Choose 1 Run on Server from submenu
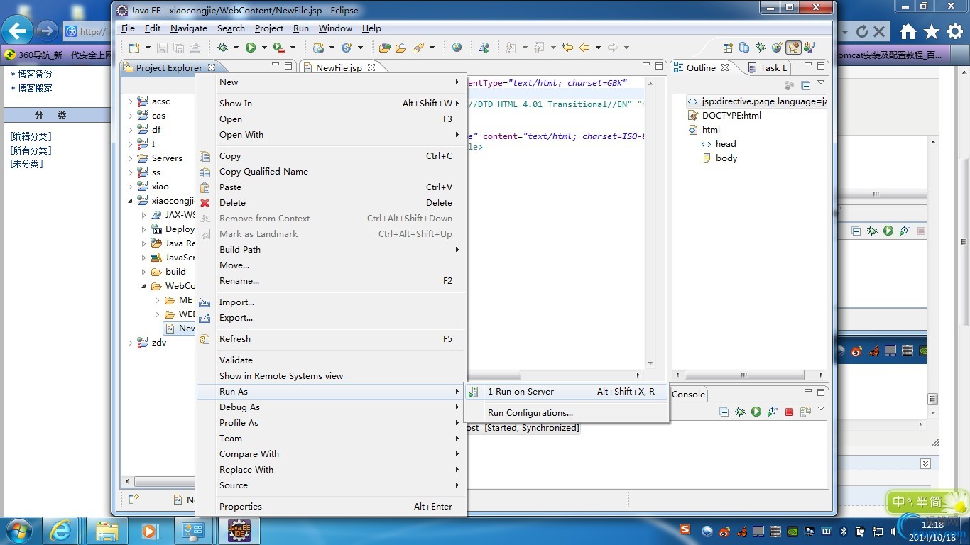The width and height of the screenshot is (970, 545). tap(566, 392)
